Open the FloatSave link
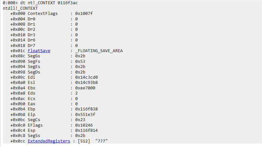 tap(39, 51)
